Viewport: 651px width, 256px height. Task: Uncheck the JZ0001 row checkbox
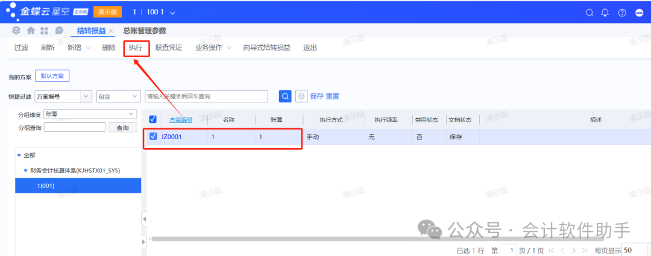click(x=153, y=137)
